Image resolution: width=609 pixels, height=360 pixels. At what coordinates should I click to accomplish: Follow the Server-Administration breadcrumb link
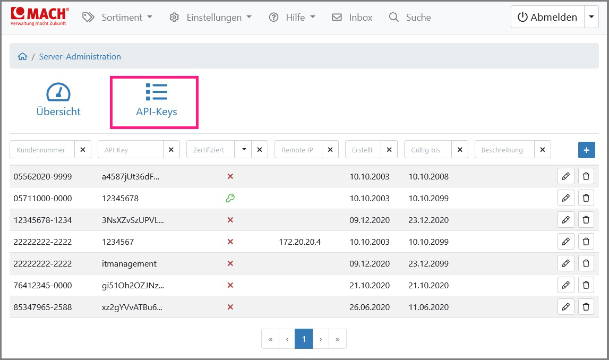pyautogui.click(x=80, y=56)
